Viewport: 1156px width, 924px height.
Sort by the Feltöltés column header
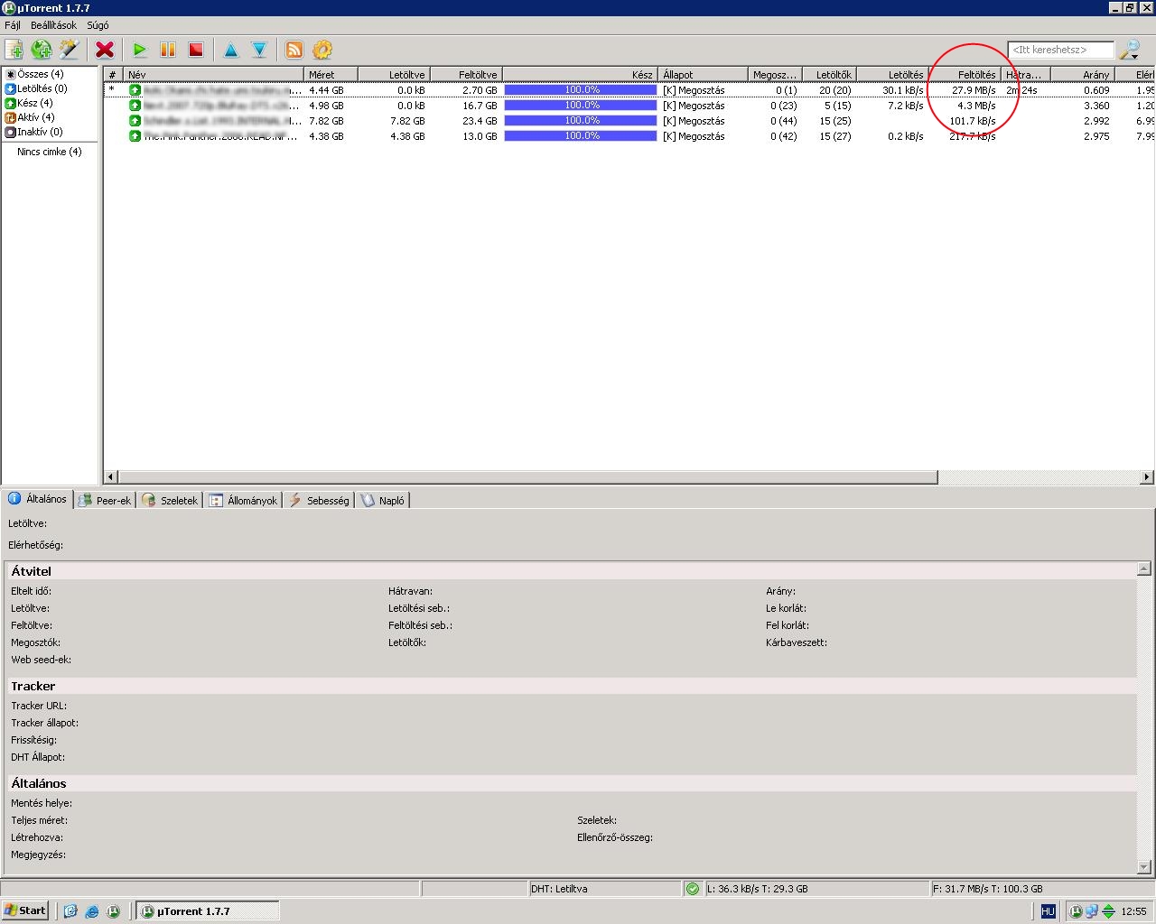click(965, 75)
